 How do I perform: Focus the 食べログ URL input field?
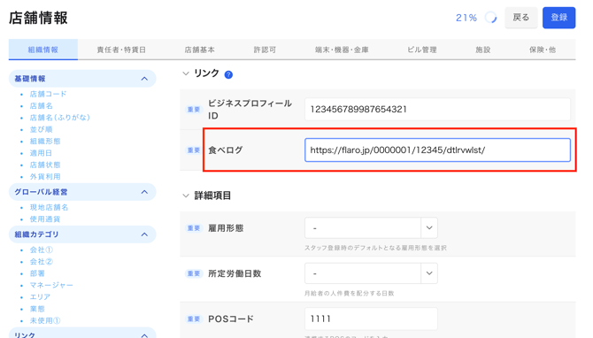[x=437, y=150]
